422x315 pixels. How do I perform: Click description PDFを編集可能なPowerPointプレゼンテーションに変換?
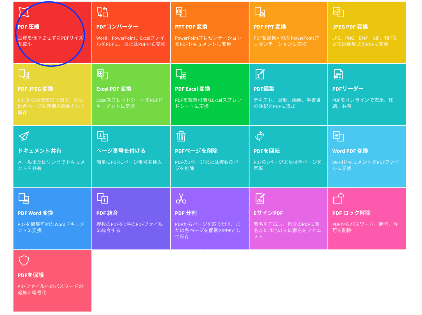(x=286, y=41)
